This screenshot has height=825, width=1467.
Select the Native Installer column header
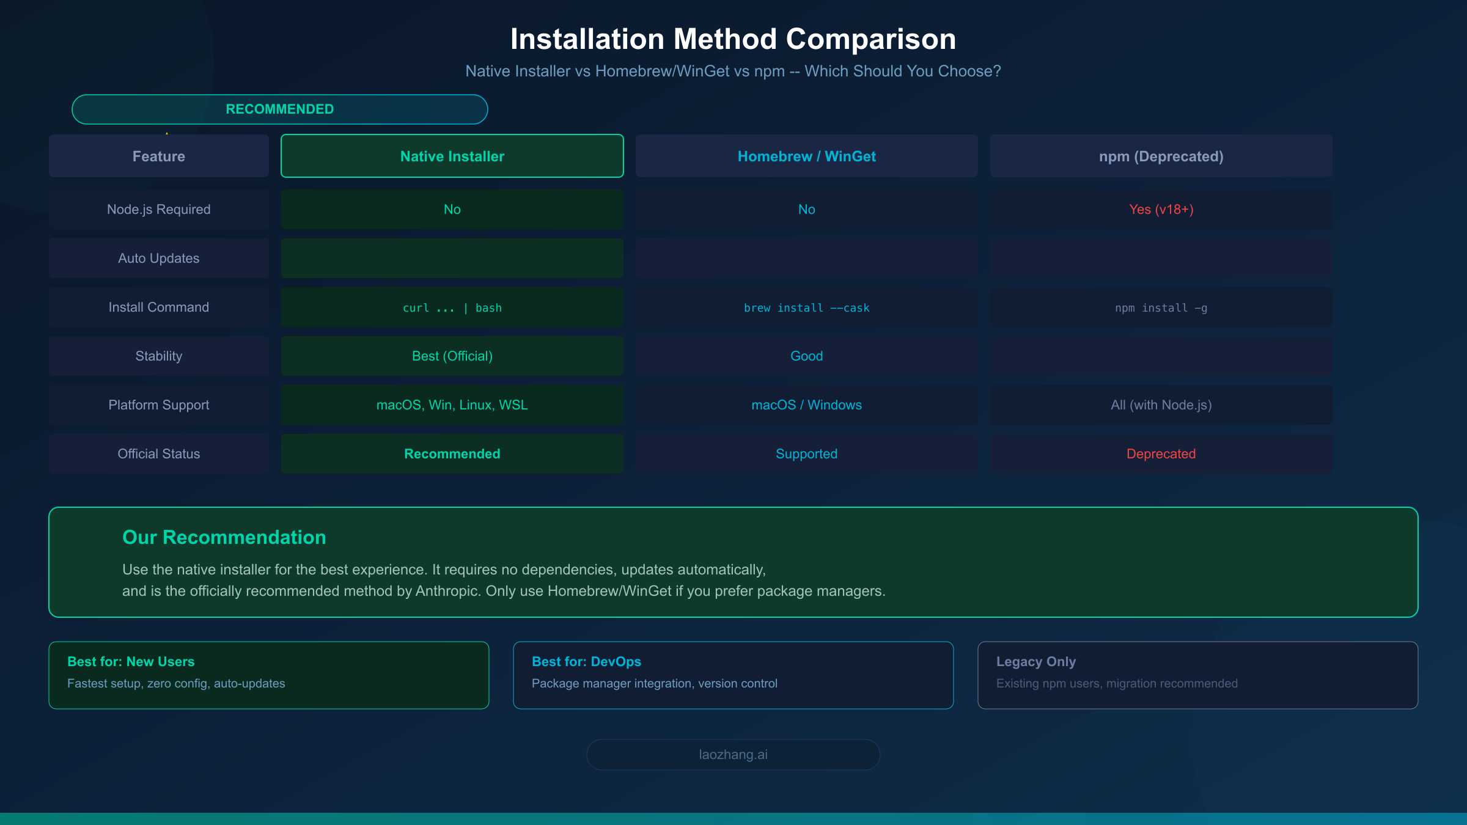[451, 156]
